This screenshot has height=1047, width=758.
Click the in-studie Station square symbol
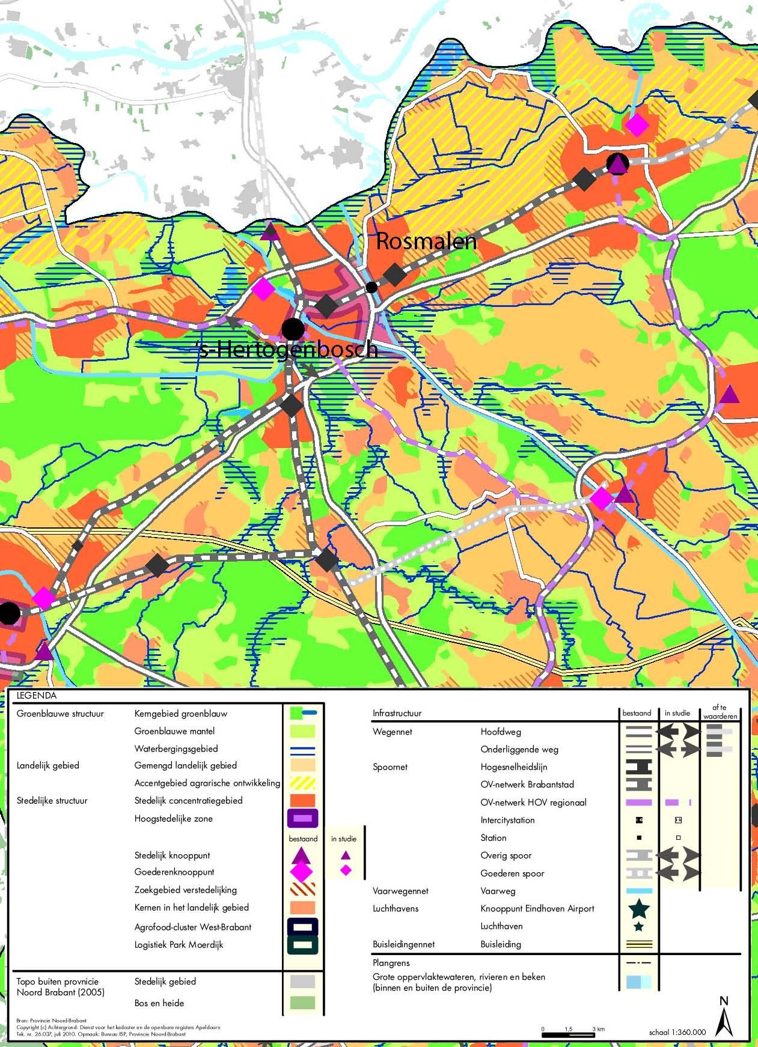click(x=679, y=837)
